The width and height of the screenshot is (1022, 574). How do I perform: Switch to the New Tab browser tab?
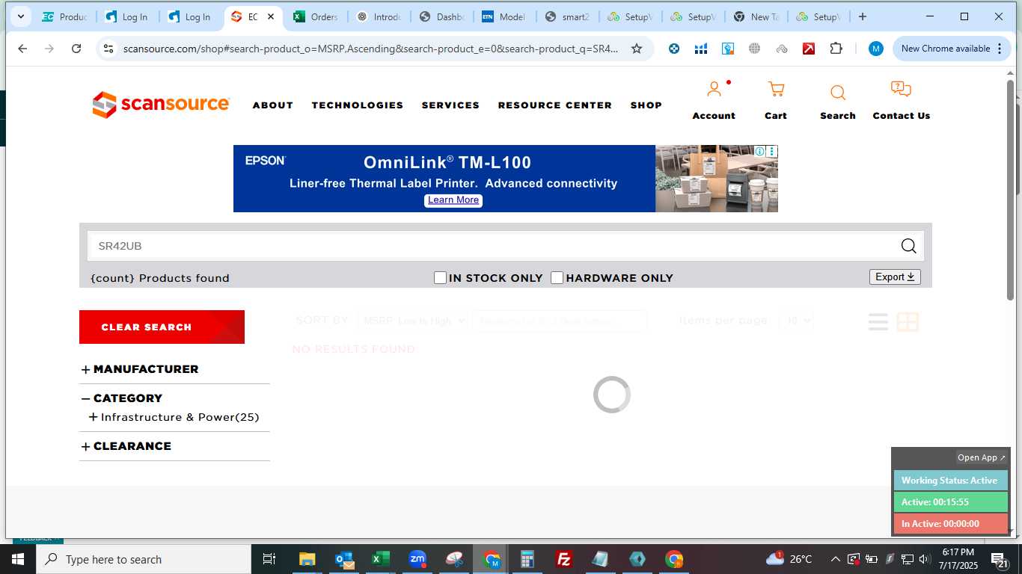(756, 16)
